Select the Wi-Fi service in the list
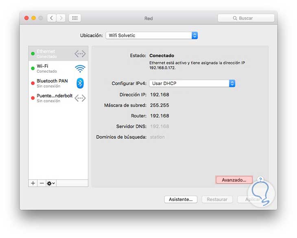This screenshot has width=297, height=238. [58, 68]
